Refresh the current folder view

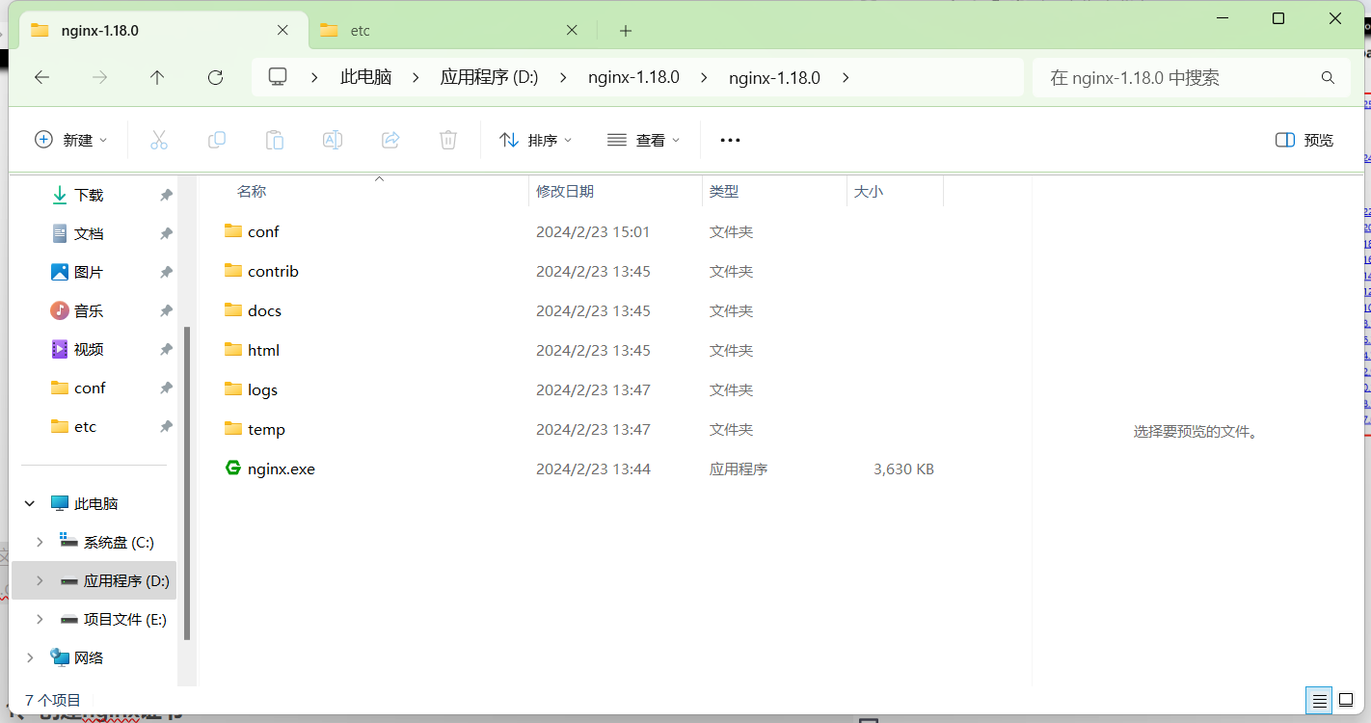pos(215,78)
